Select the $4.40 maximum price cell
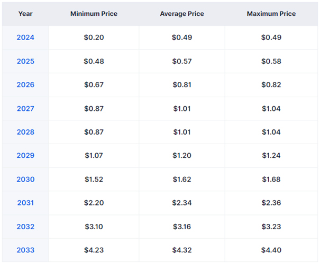Image resolution: width=320 pixels, height=264 pixels. (271, 250)
